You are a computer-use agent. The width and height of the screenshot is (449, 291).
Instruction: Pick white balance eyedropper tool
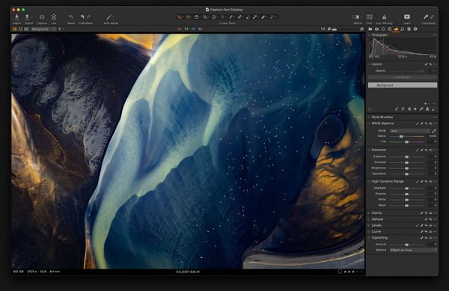click(434, 131)
